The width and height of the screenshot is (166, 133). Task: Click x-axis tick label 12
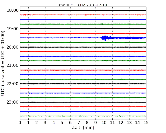pyautogui.click(x=121, y=123)
